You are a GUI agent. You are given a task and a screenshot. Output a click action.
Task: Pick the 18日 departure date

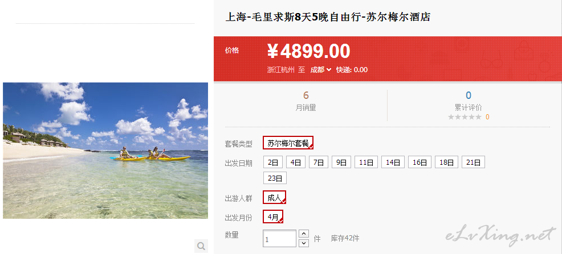[x=447, y=162]
